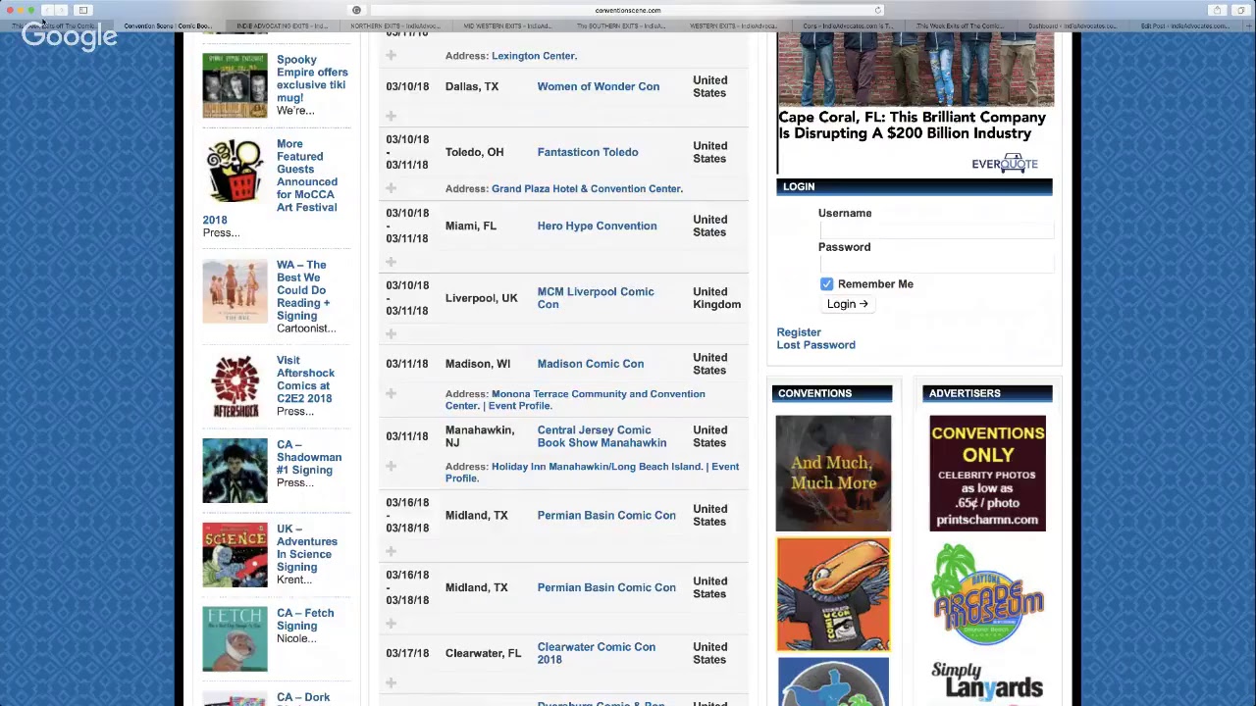Switch to the Edit Post IndieAdvocates tab
The height and width of the screenshot is (706, 1256).
pyautogui.click(x=1185, y=25)
